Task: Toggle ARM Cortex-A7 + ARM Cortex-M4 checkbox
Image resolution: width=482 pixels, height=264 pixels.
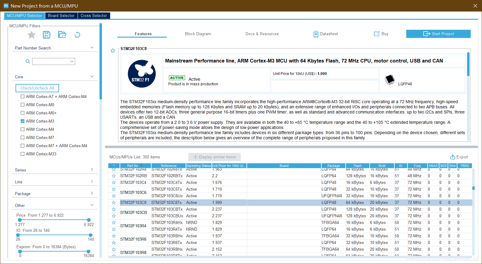Action: (23, 96)
